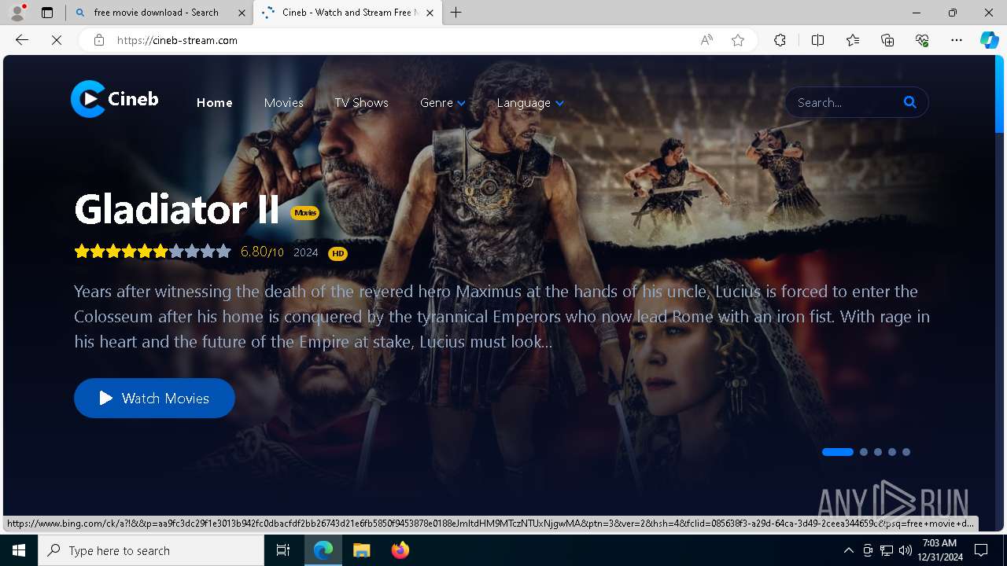Expand the Language dropdown
This screenshot has height=566, width=1007.
(x=530, y=103)
